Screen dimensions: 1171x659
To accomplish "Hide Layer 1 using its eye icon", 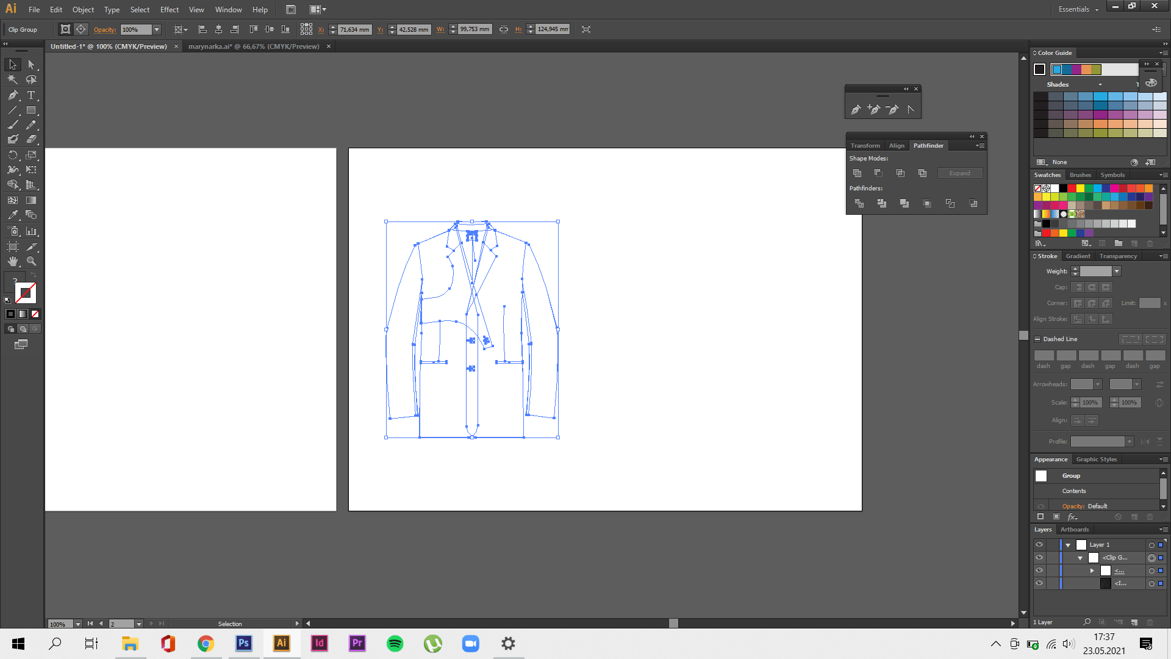I will click(1039, 545).
